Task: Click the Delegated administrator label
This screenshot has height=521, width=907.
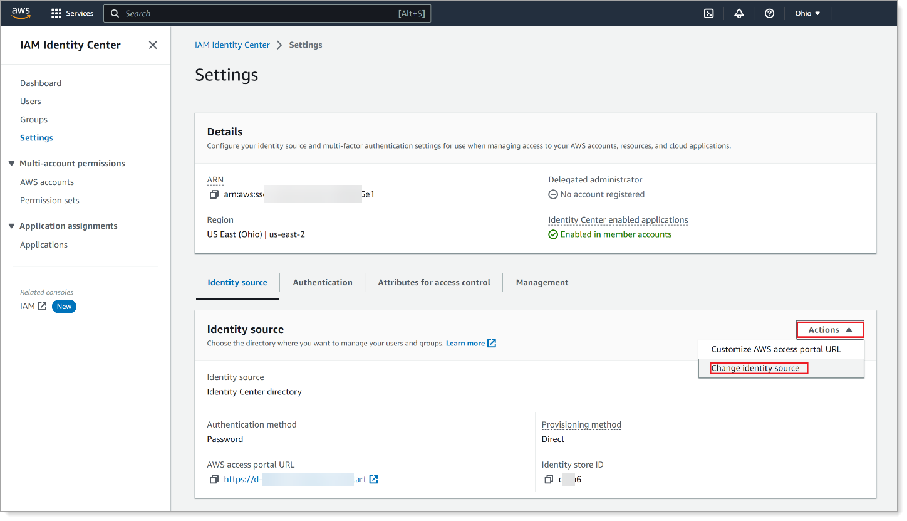Action: [595, 179]
